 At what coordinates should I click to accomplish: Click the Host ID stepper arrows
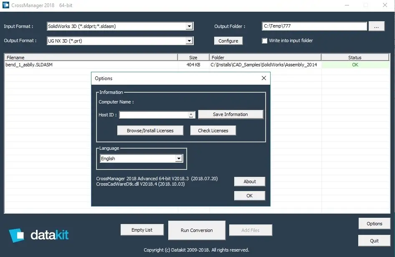191,115
